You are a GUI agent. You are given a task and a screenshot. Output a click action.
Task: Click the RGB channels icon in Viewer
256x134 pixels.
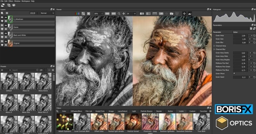(77, 14)
